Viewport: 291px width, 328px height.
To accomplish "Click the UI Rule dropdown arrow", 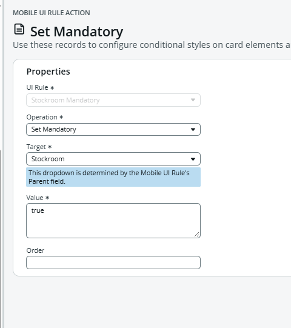I will (193, 100).
